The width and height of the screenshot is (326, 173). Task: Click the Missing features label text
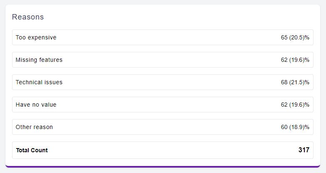point(39,60)
